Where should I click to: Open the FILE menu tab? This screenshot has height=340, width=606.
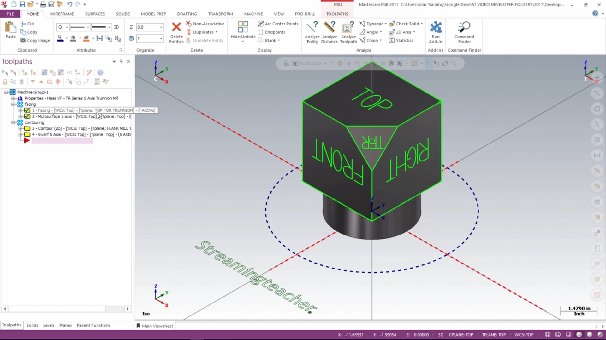tap(10, 14)
